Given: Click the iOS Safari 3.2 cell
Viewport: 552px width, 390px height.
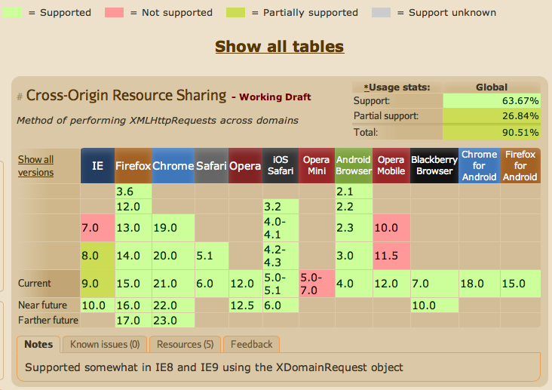Looking at the screenshot, I should point(281,207).
